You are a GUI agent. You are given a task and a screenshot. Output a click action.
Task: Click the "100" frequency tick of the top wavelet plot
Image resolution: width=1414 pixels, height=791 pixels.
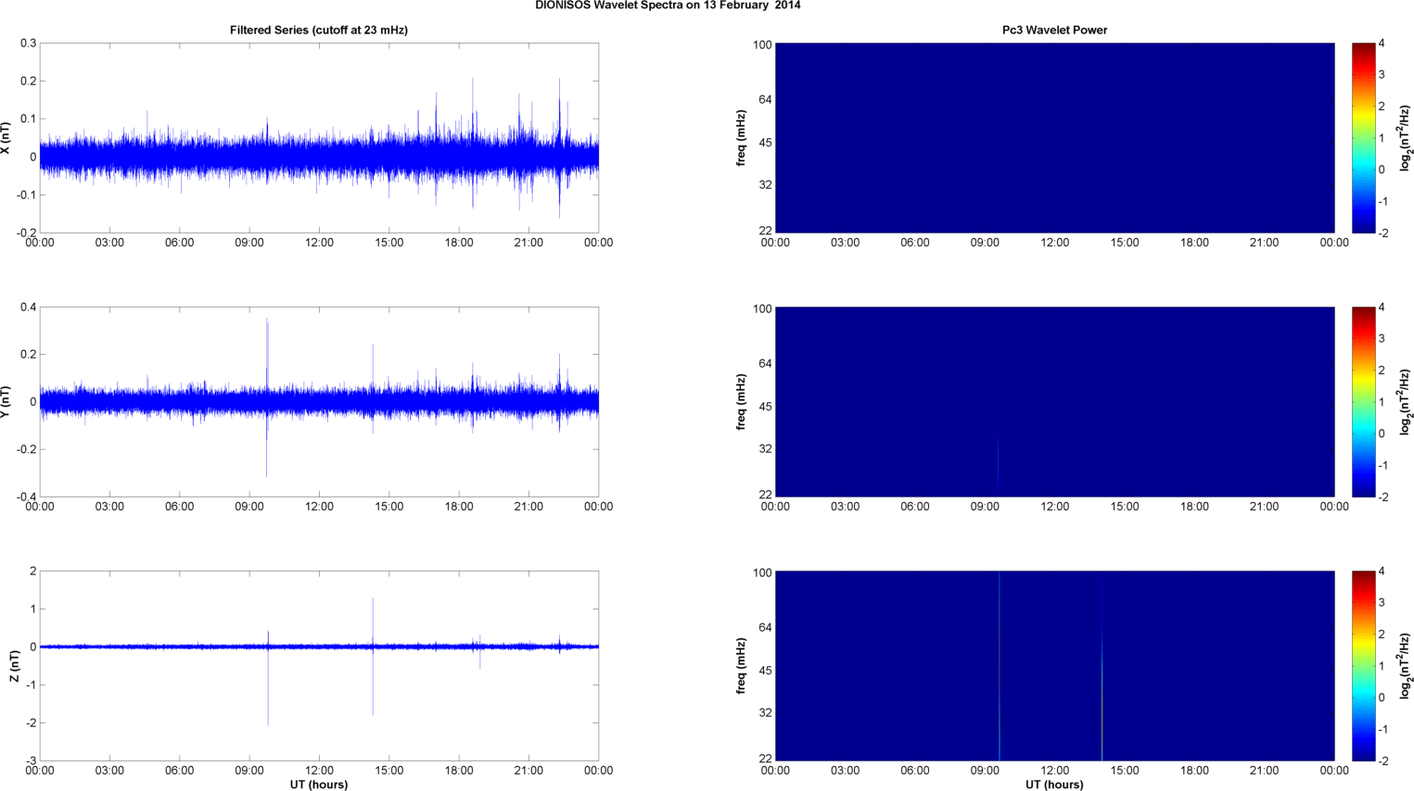click(x=762, y=44)
